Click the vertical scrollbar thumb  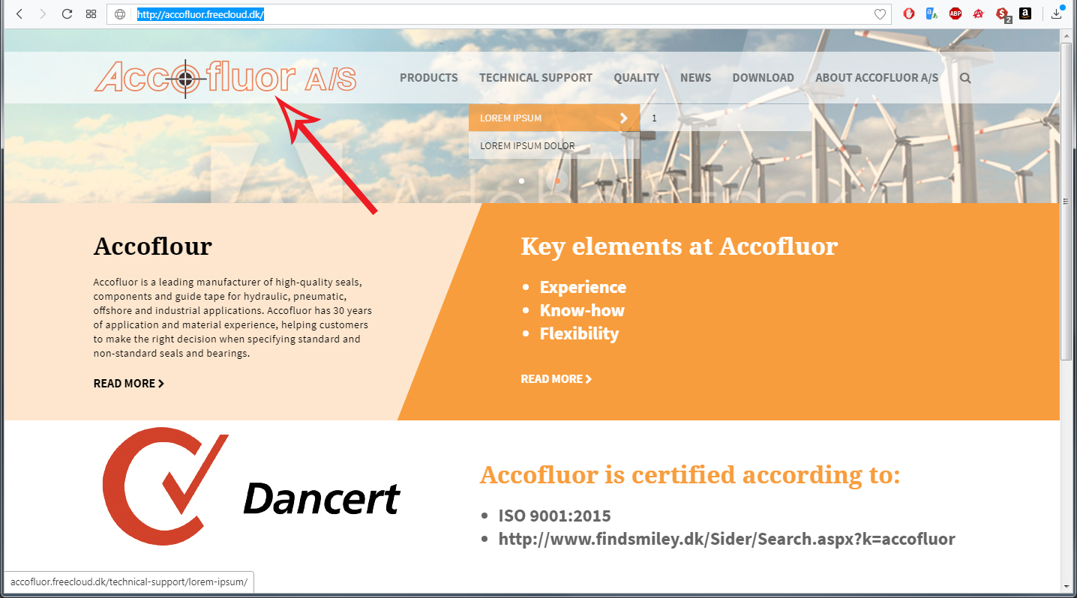click(1066, 202)
